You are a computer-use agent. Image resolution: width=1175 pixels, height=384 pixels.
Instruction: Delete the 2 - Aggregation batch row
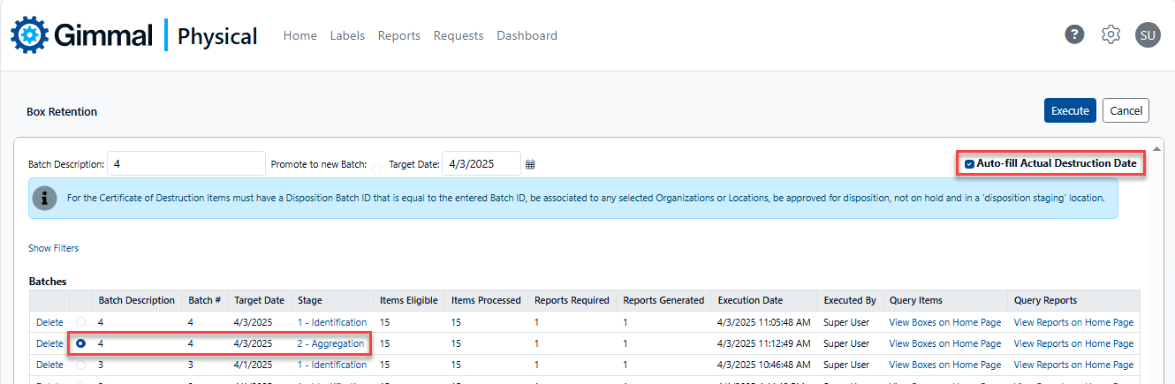point(49,343)
